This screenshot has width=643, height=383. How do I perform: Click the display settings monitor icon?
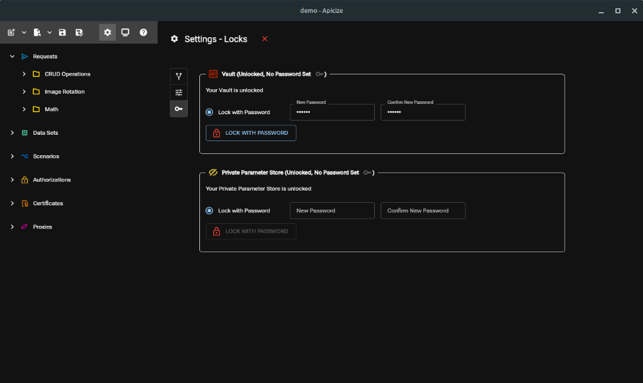tap(125, 32)
